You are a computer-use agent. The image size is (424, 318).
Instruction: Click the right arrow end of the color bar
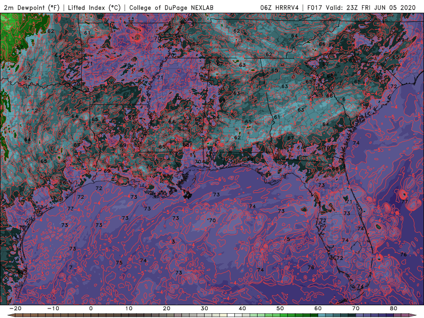point(413,315)
